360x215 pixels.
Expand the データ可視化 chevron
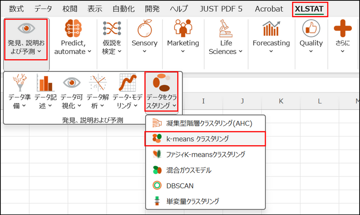[79, 106]
